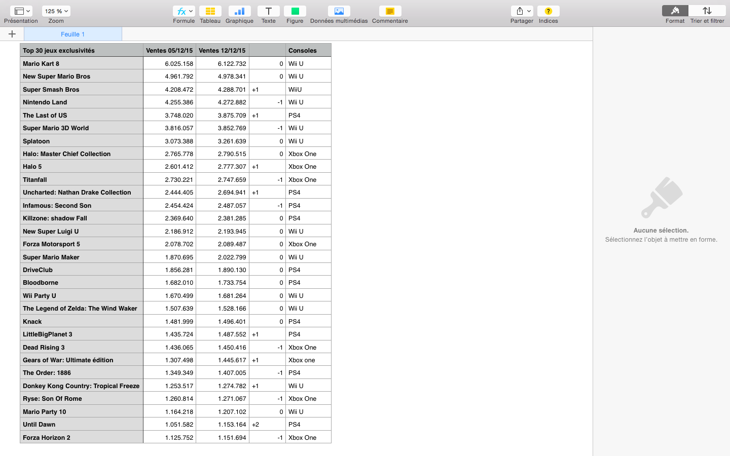Click The Order: 1886 cell

tap(82, 372)
